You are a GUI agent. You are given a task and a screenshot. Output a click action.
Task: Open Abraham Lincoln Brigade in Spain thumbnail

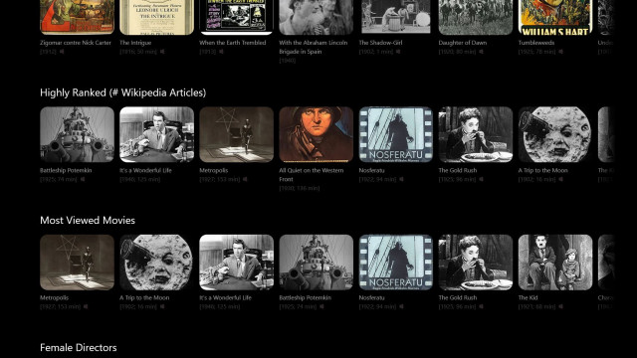[x=317, y=17]
